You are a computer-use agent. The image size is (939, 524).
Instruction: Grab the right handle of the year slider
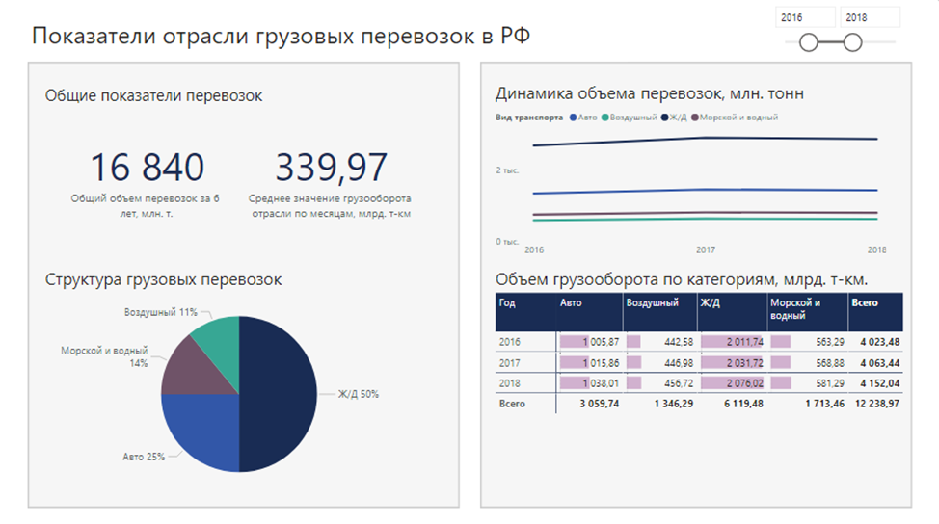pyautogui.click(x=853, y=42)
